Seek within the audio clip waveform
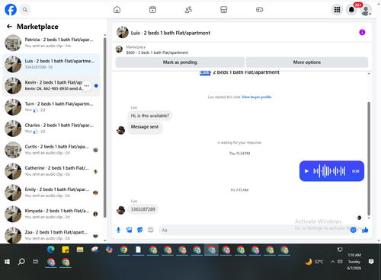 329,171
